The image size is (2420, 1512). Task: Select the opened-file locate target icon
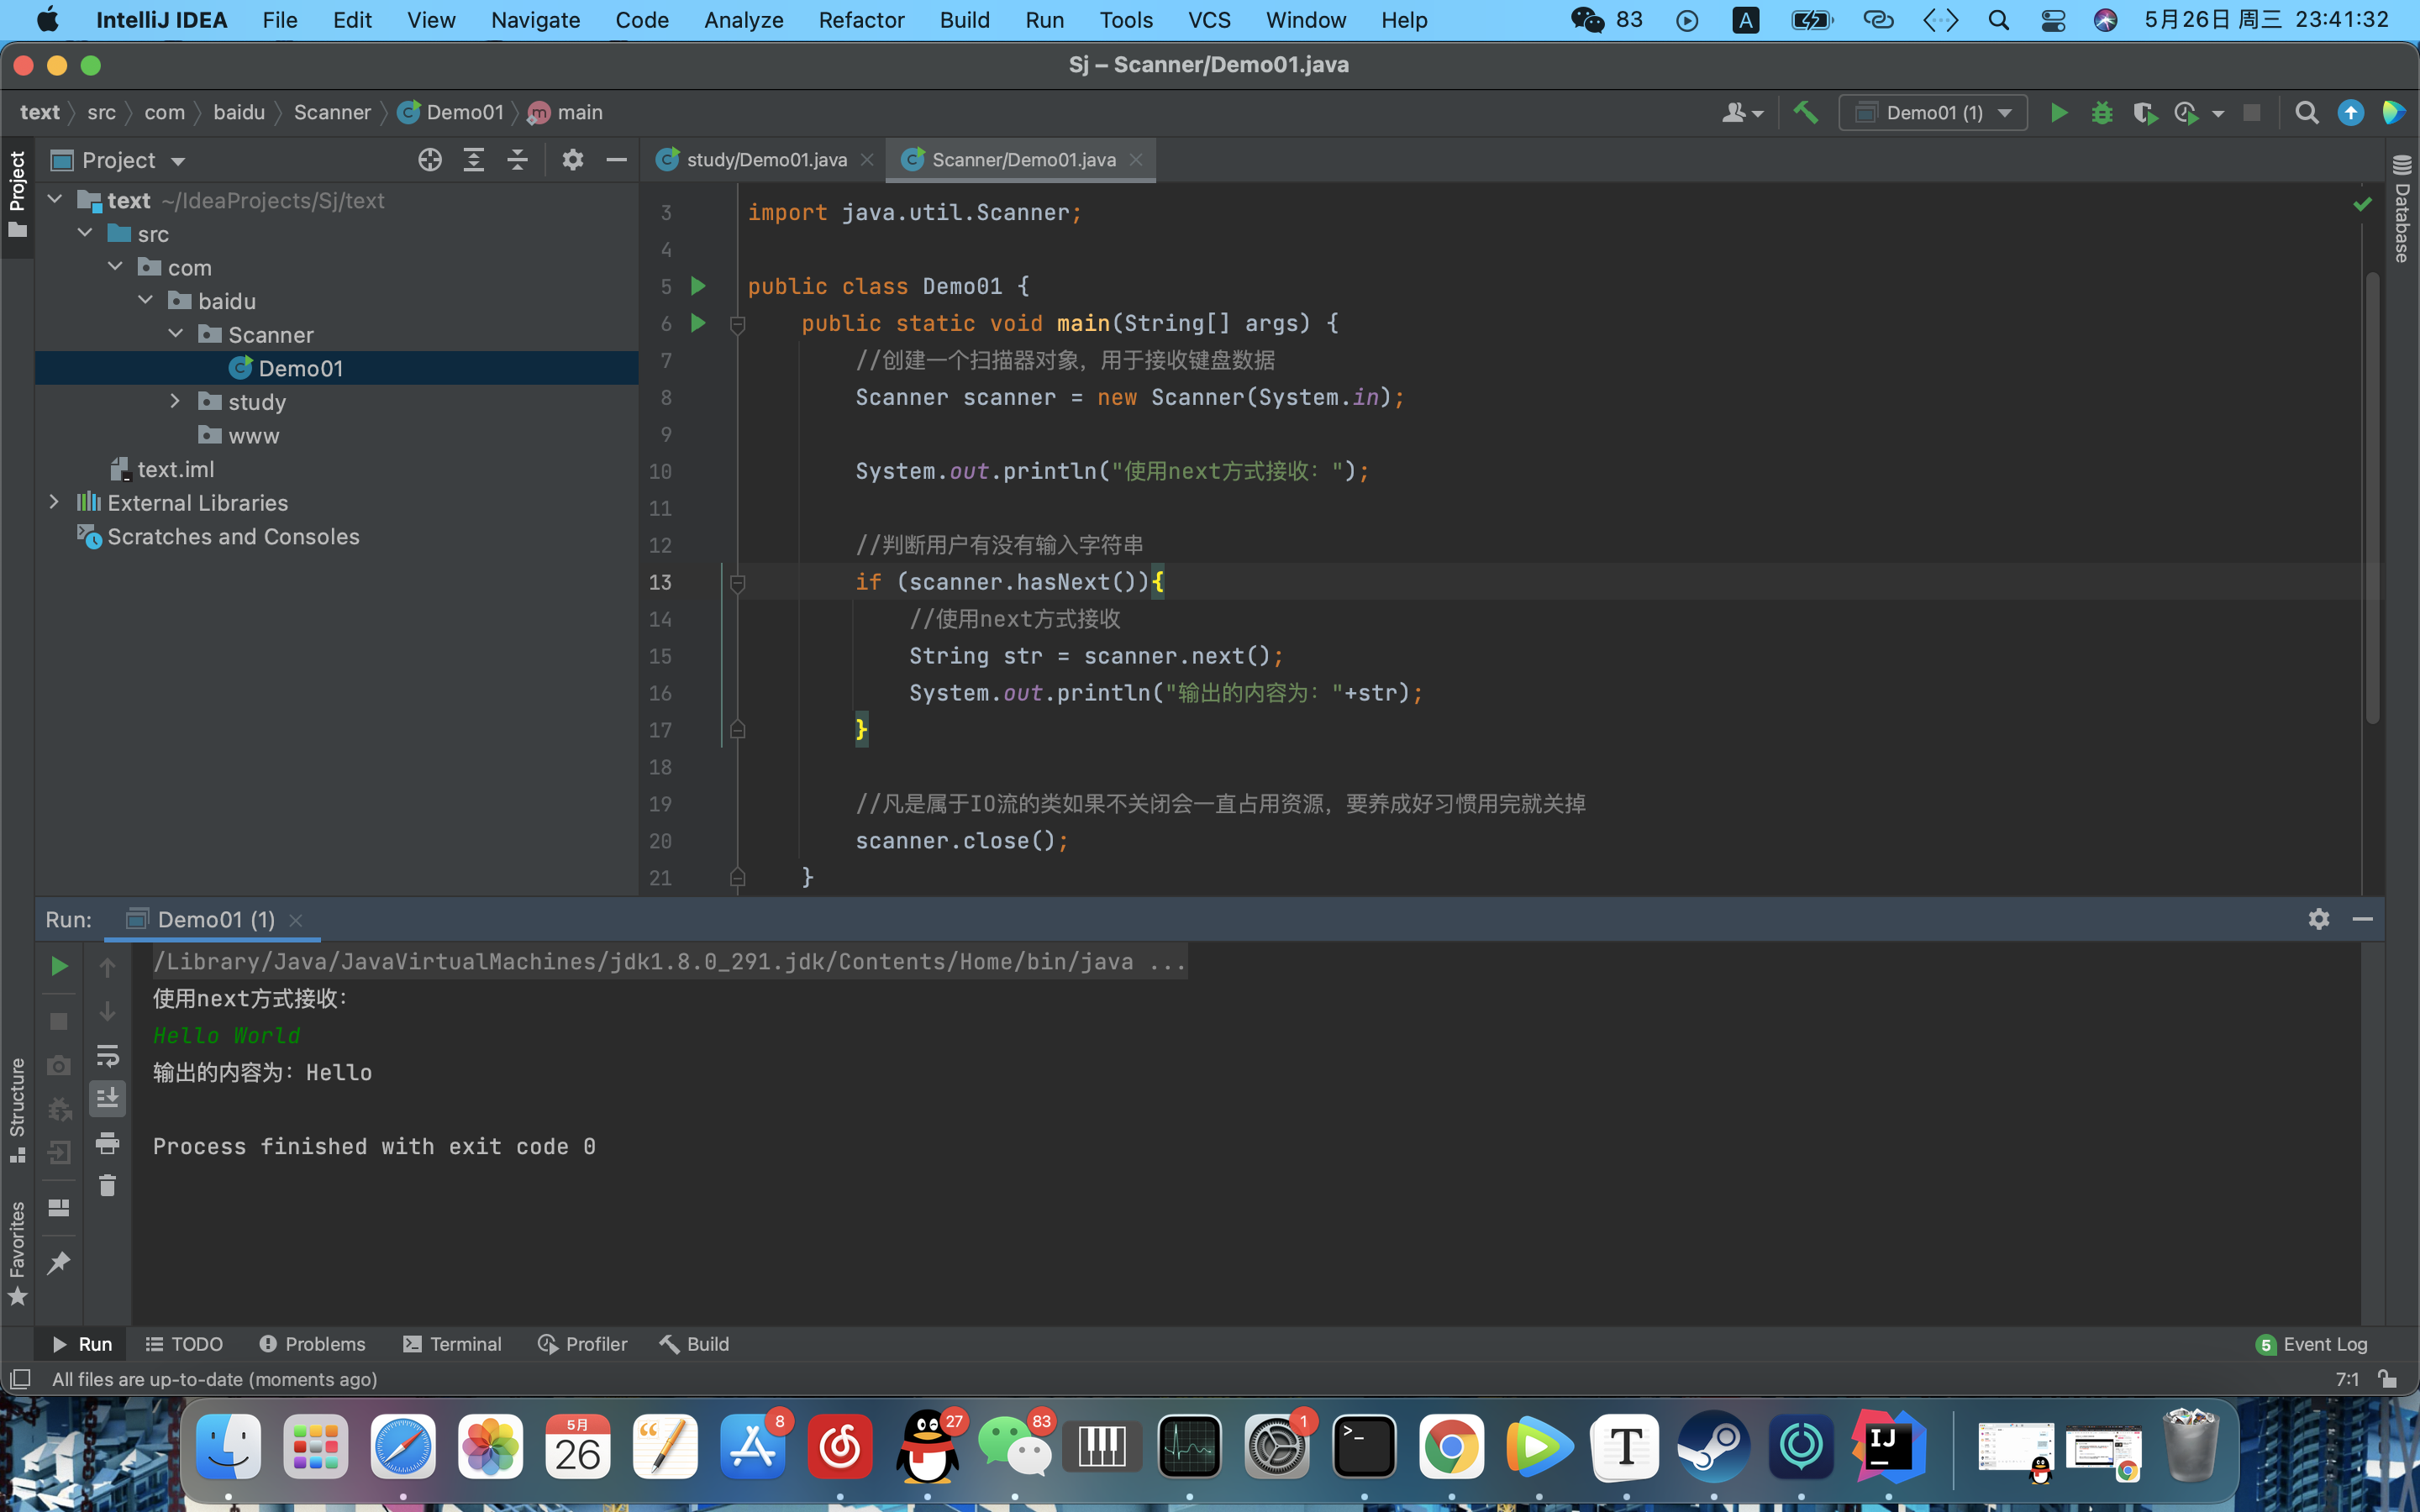(x=430, y=160)
